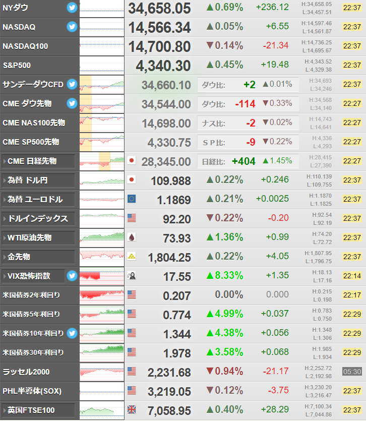The image size is (366, 421).
Task: Open the 米国債券10年利回り mini chart
Action: (102, 333)
